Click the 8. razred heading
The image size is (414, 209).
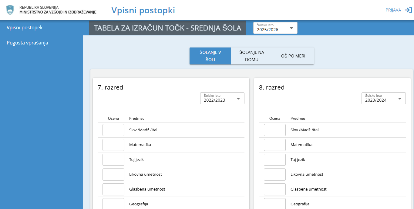(272, 87)
